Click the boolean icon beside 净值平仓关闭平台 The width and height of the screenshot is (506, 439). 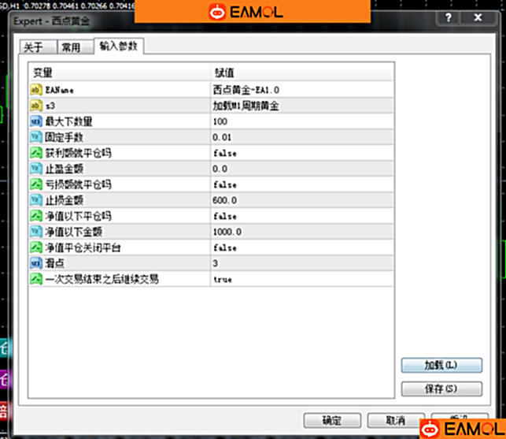click(x=36, y=247)
